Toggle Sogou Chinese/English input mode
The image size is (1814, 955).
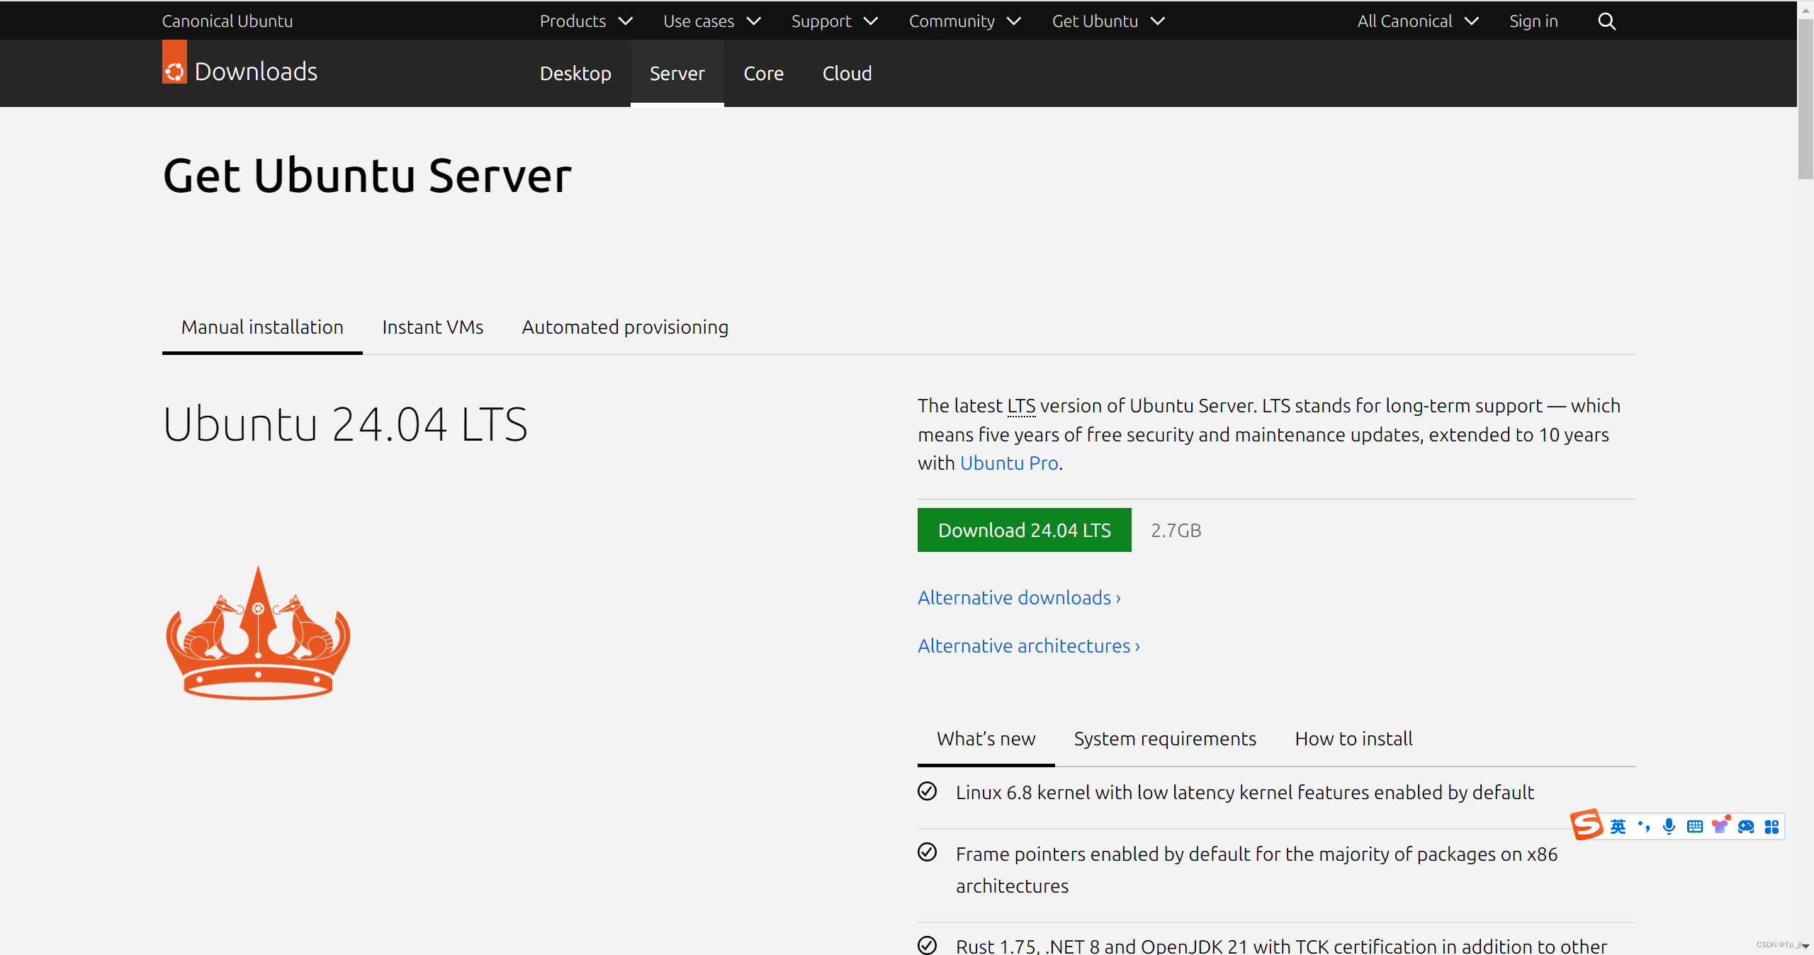click(1618, 826)
